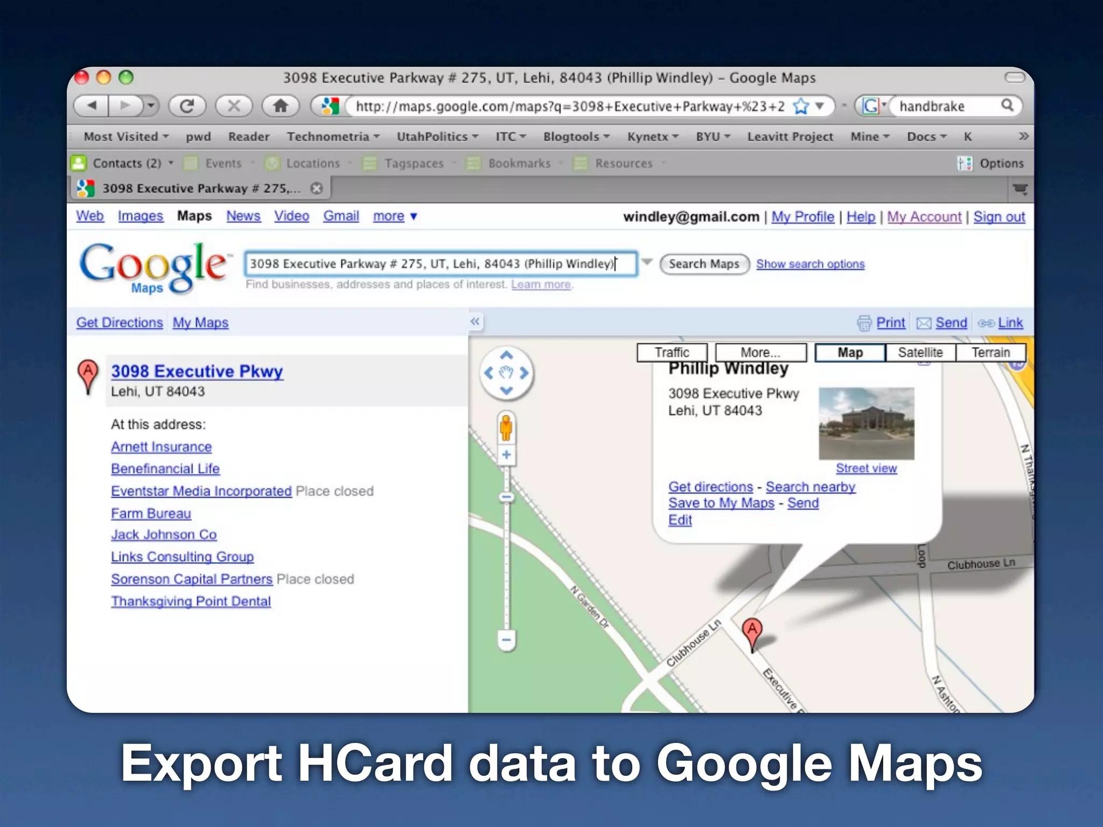Viewport: 1103px width, 827px height.
Task: Show search options link
Action: (810, 264)
